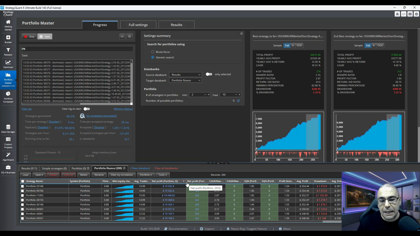Open the code editor icon in top-right toolbar
The width and height of the screenshot is (420, 236).
click(404, 14)
